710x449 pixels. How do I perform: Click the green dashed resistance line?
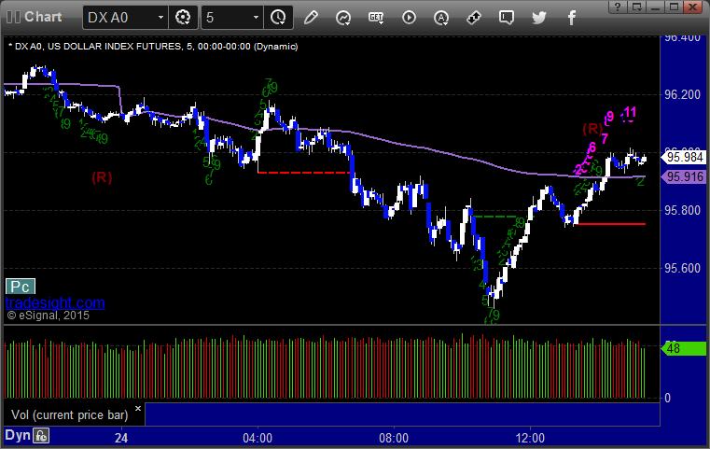494,217
